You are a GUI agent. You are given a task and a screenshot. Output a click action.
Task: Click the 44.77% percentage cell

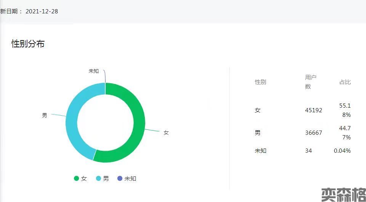[345, 133]
